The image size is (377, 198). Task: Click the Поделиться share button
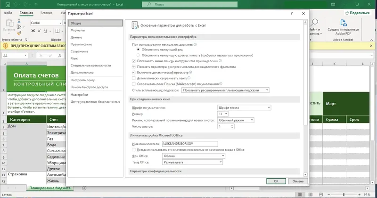click(358, 13)
